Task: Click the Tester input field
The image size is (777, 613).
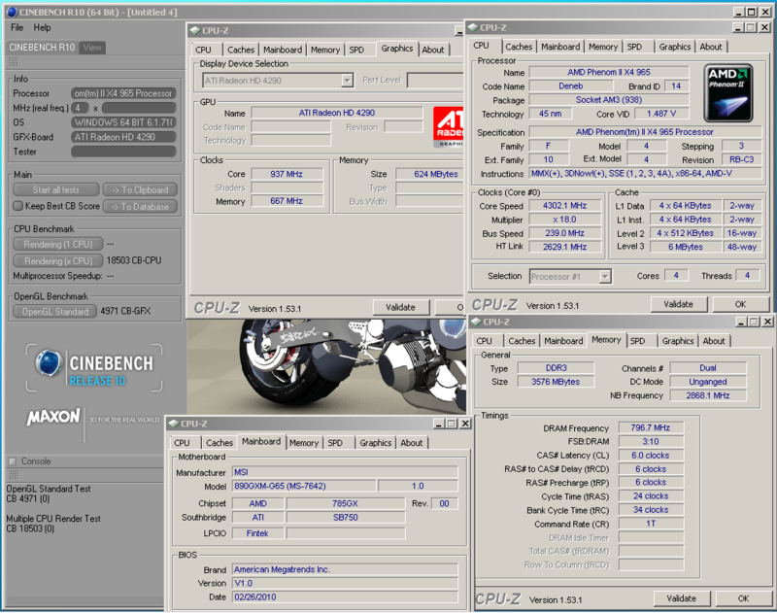Action: 123,152
